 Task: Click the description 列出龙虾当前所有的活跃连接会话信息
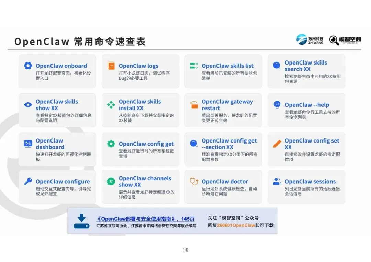(312, 191)
